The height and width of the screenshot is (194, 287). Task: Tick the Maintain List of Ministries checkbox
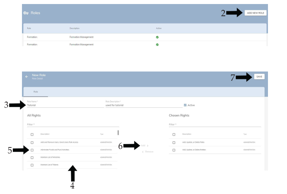tap(32, 157)
